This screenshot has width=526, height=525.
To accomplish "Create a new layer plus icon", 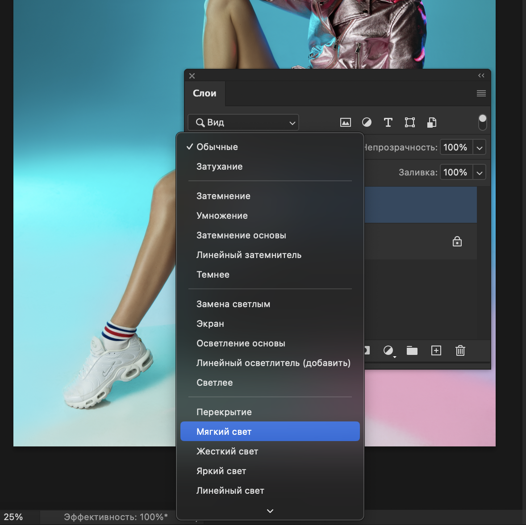I will coord(436,350).
